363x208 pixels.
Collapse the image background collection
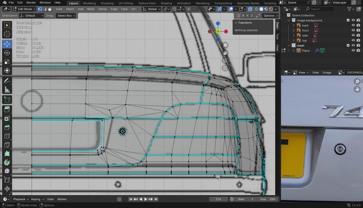[x=289, y=20]
